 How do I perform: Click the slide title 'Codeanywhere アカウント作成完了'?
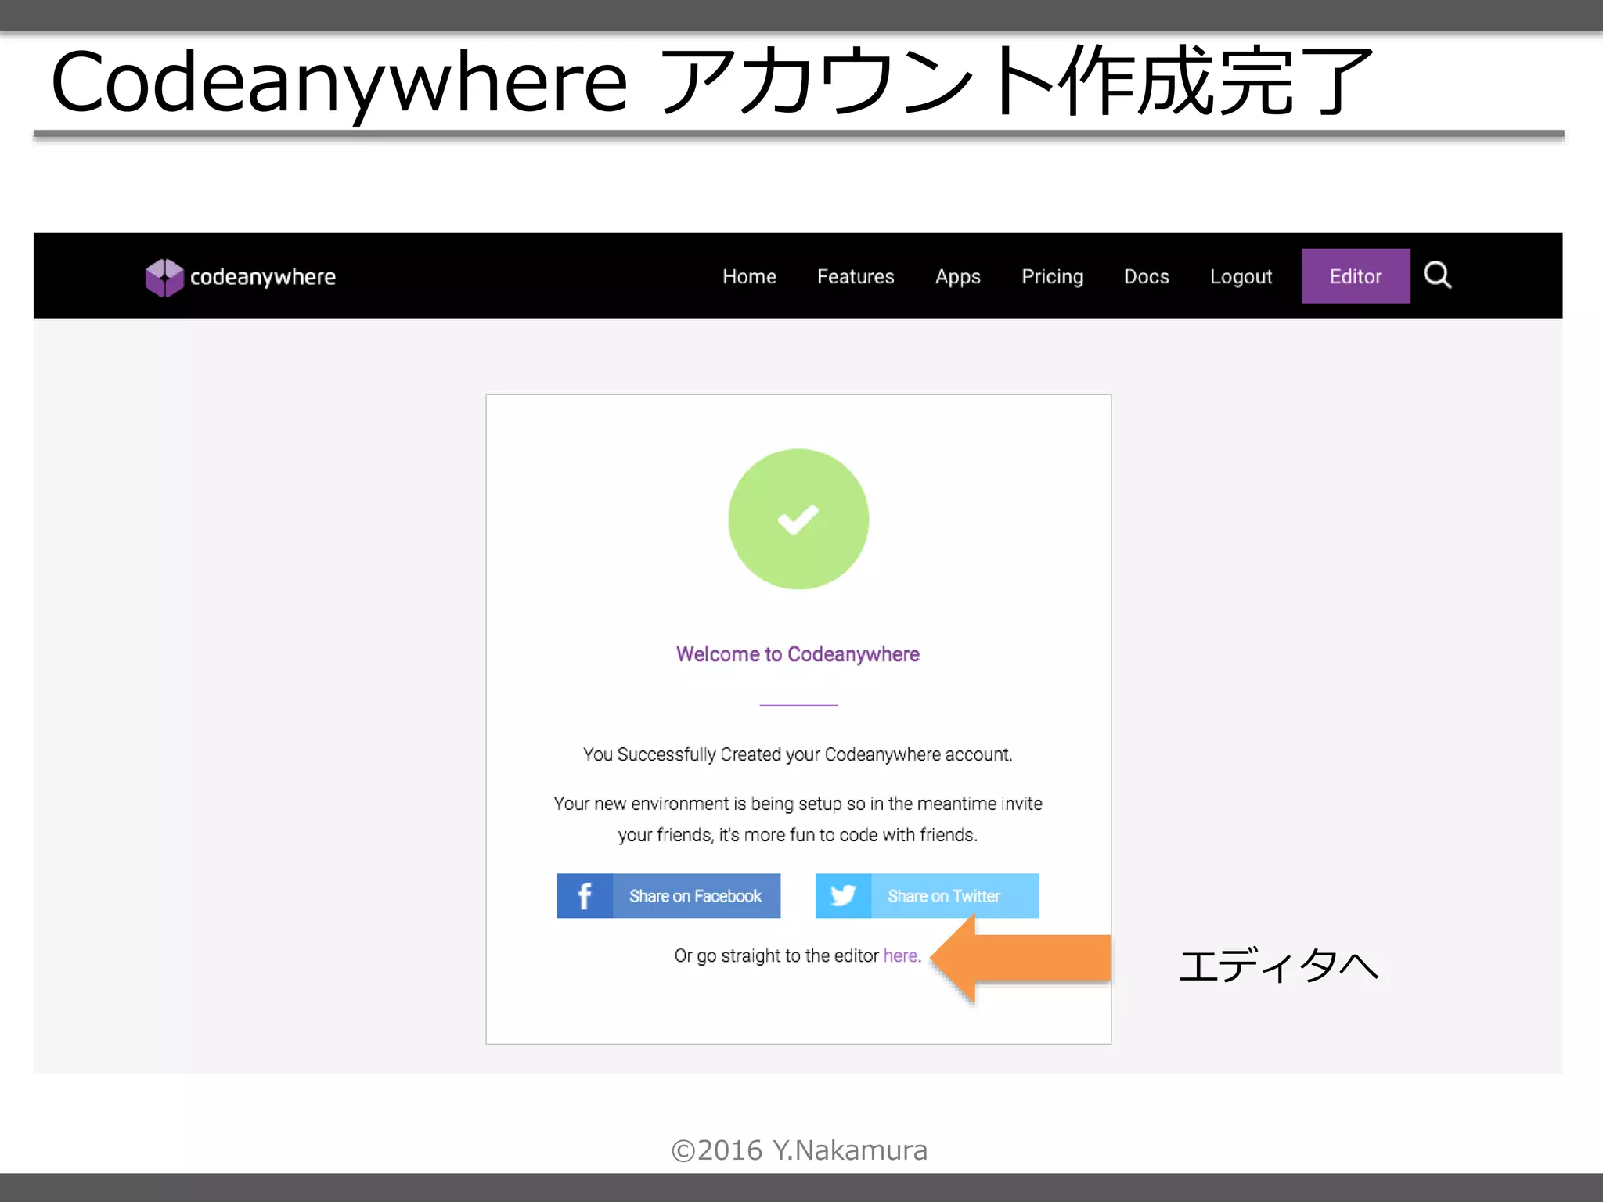711,81
